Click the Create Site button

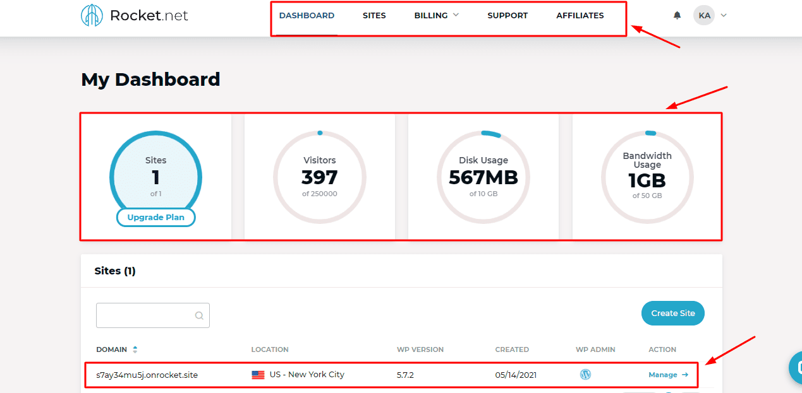tap(672, 314)
